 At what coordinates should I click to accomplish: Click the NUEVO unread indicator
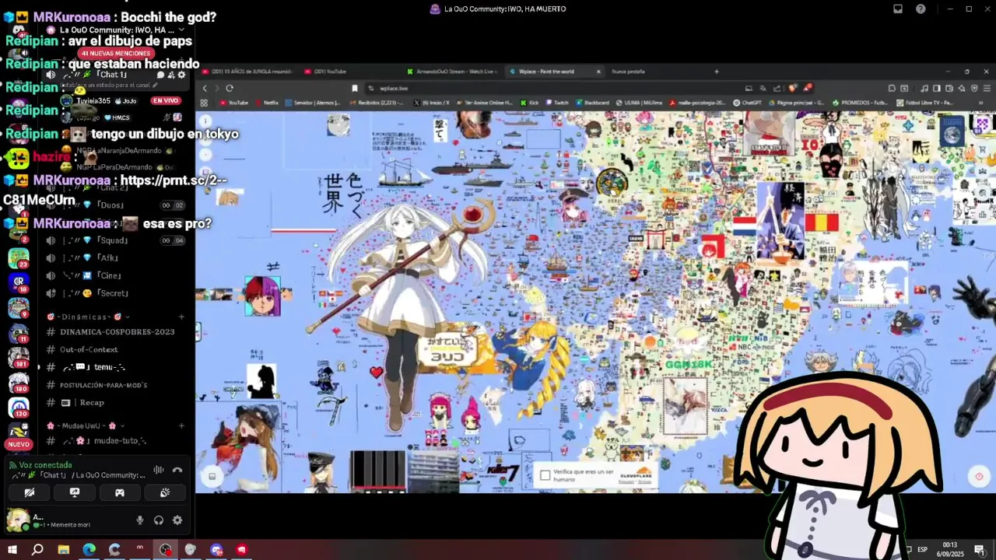(x=19, y=444)
